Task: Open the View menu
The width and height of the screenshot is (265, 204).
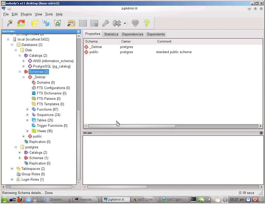Action: [38, 14]
